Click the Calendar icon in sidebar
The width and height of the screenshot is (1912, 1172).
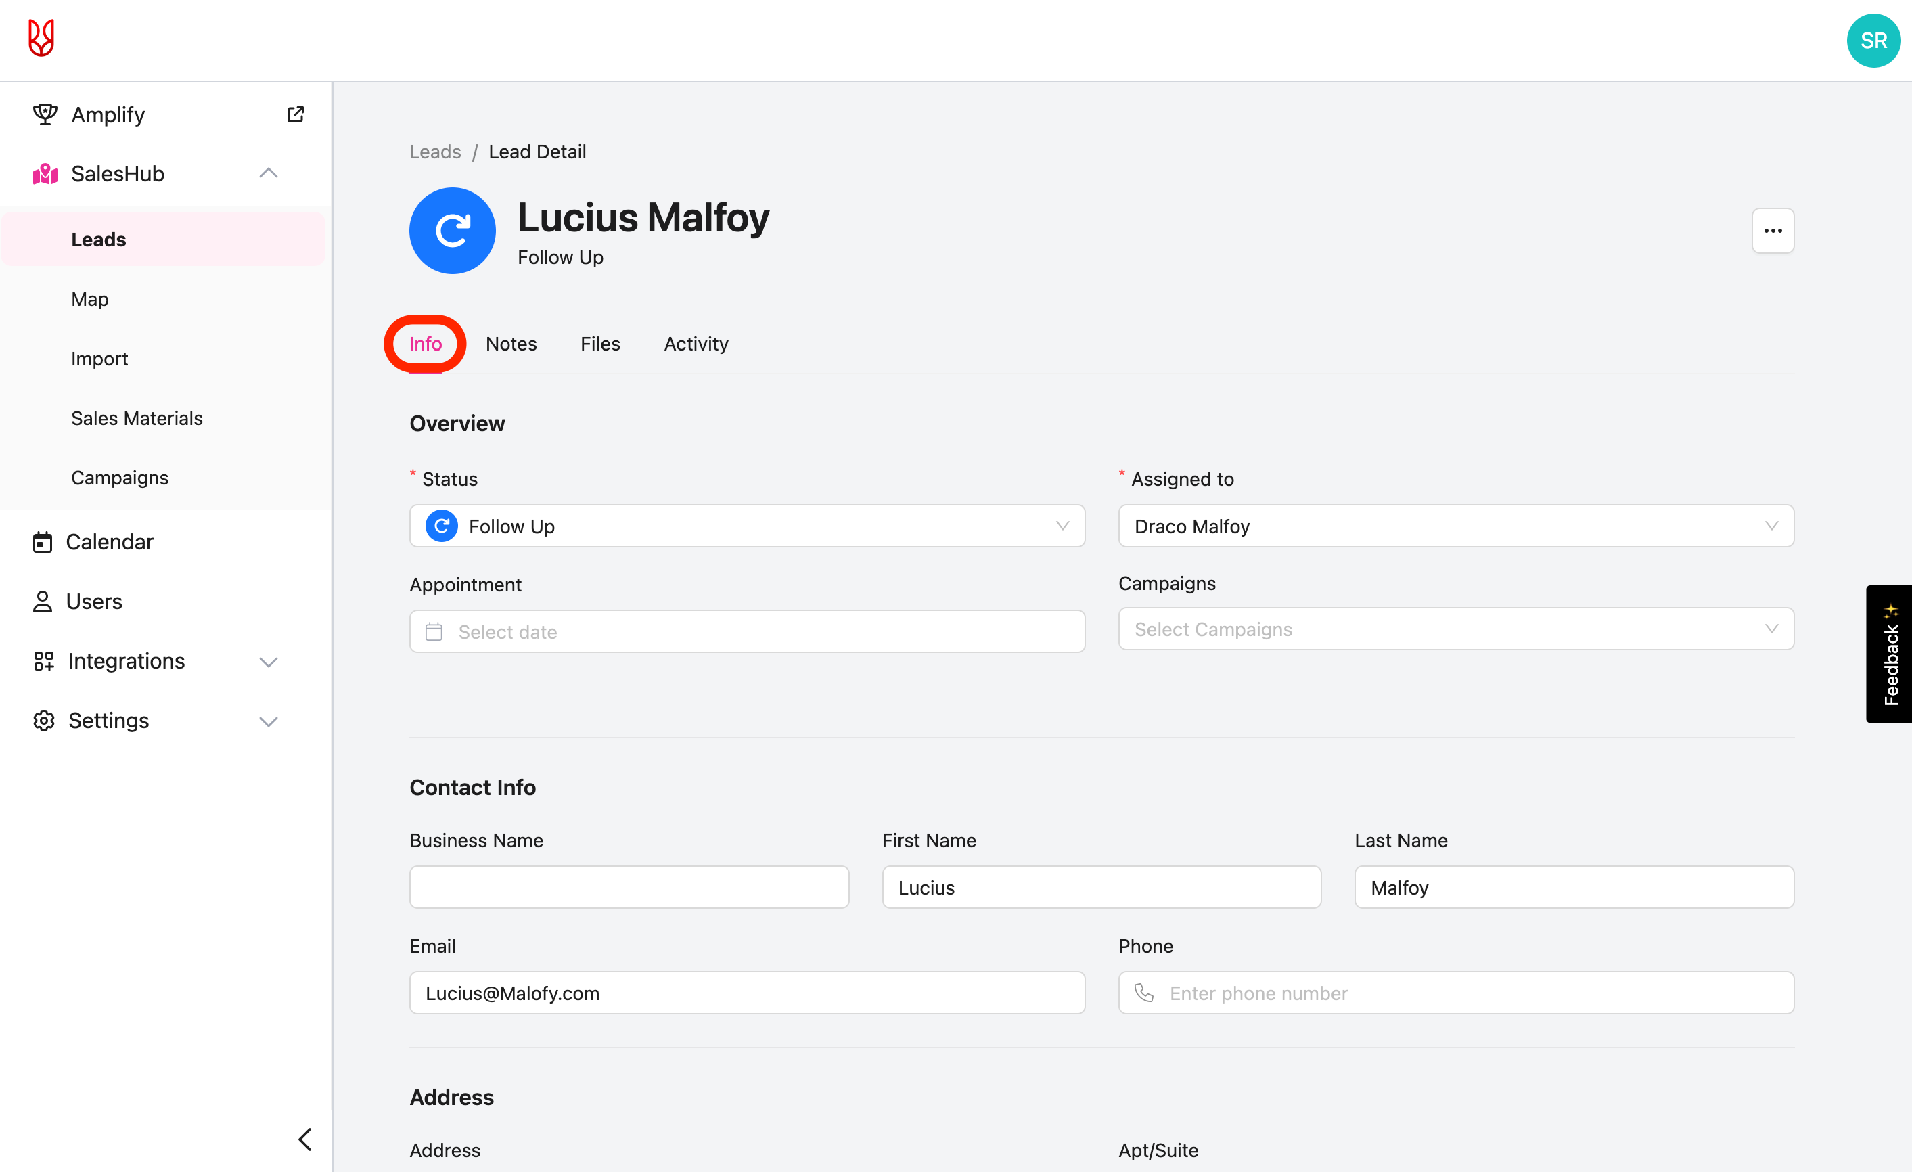pos(43,542)
